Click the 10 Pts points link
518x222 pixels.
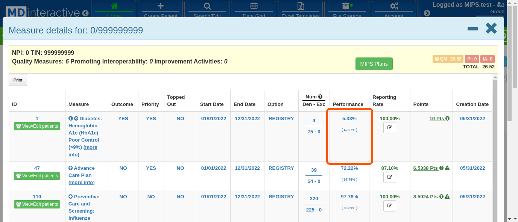(437, 119)
